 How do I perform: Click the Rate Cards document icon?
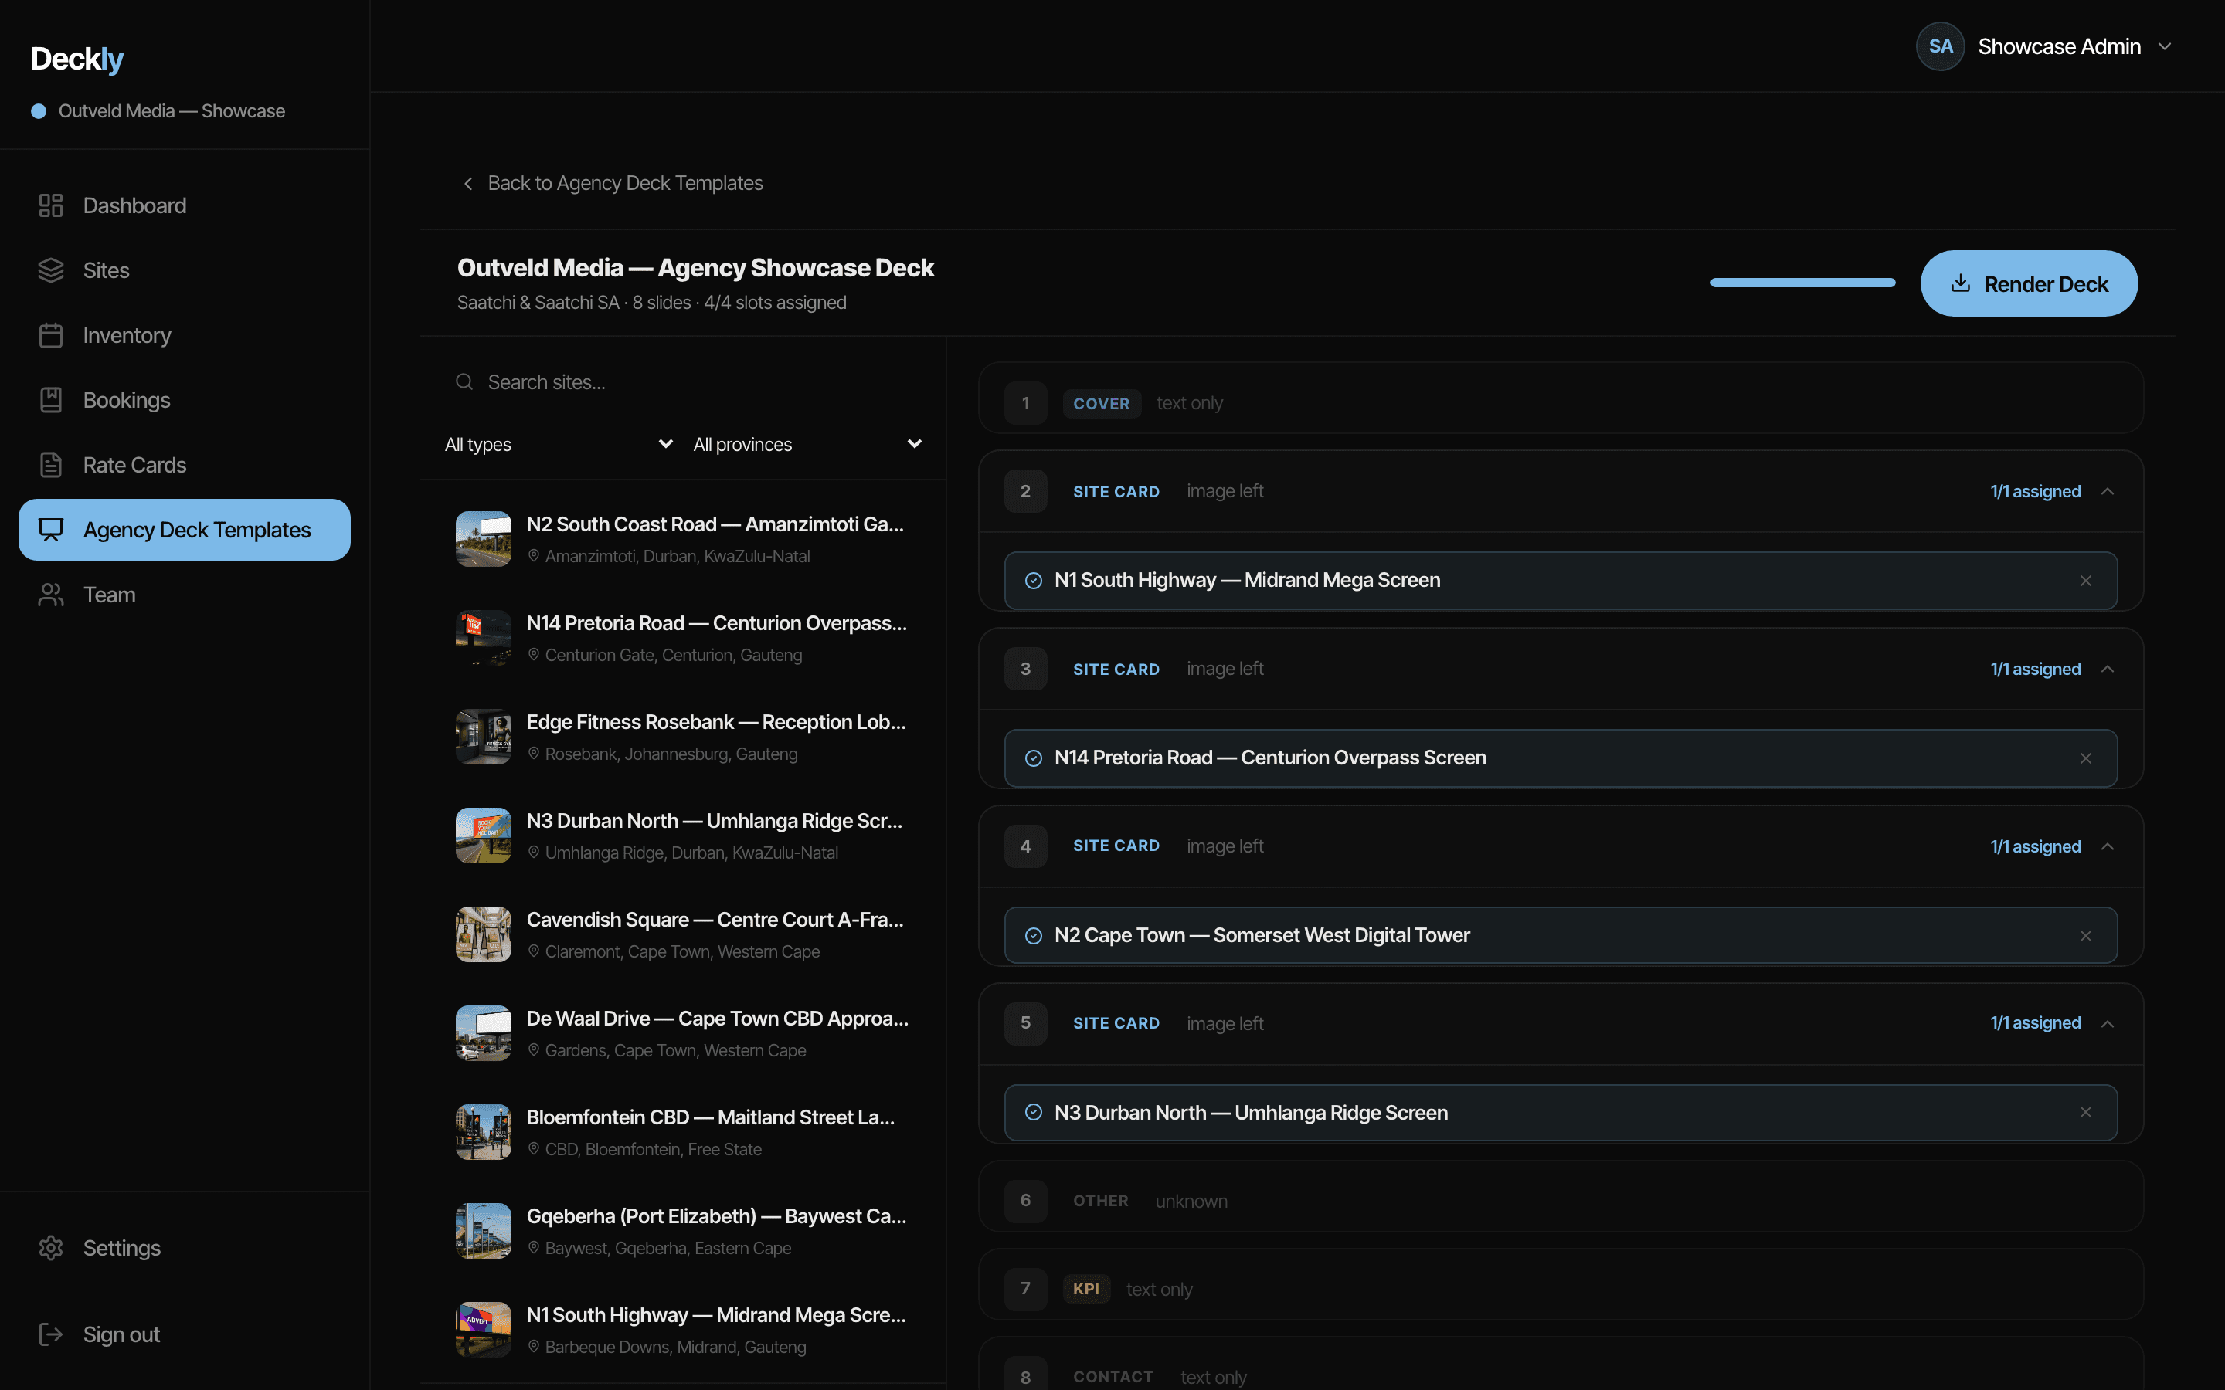click(x=50, y=465)
